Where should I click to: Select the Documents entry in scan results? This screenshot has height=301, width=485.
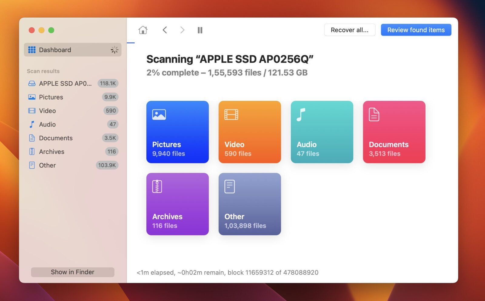(56, 138)
